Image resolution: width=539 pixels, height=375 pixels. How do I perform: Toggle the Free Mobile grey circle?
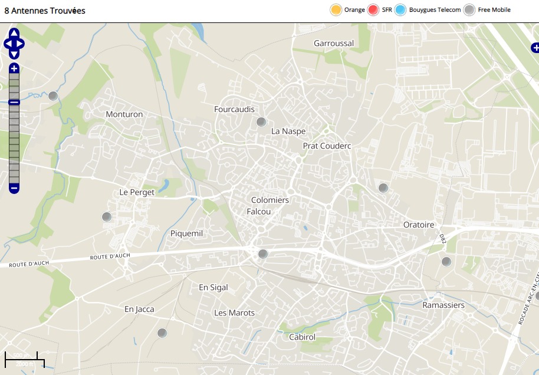click(469, 10)
